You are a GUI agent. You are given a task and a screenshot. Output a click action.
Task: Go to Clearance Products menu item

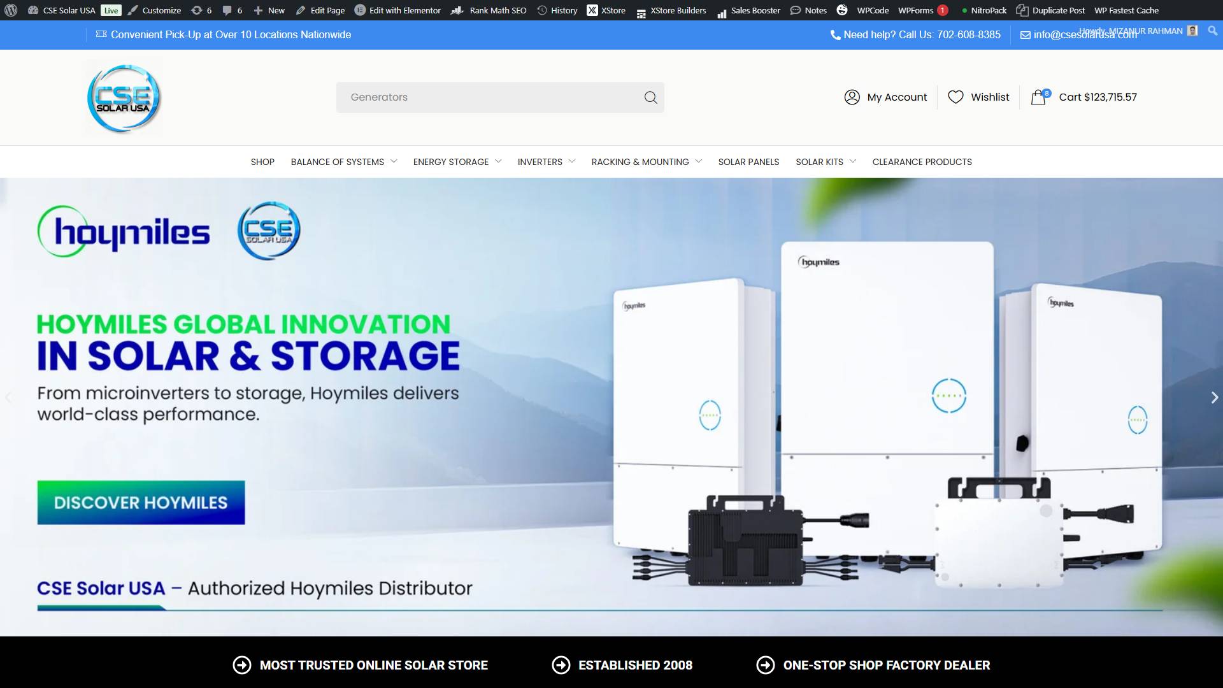pyautogui.click(x=922, y=162)
